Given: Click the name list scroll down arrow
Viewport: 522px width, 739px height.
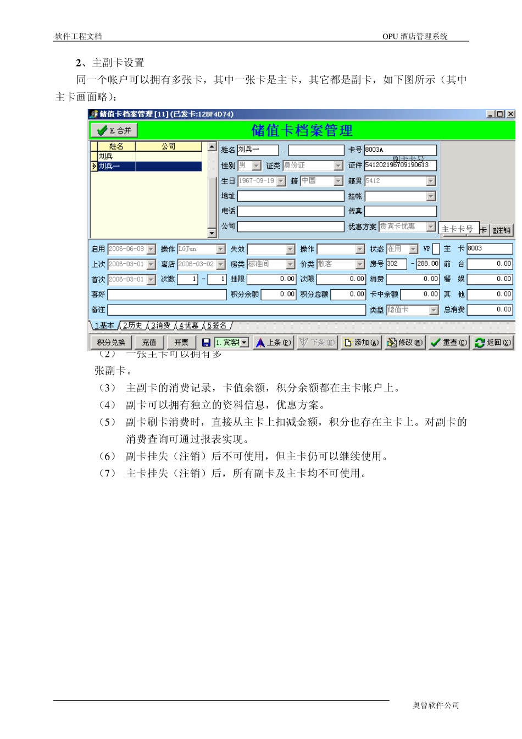Looking at the screenshot, I should point(212,233).
